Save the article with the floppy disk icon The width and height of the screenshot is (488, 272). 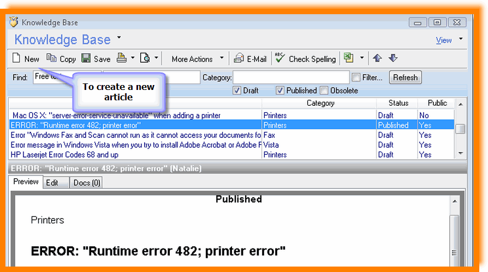86,58
